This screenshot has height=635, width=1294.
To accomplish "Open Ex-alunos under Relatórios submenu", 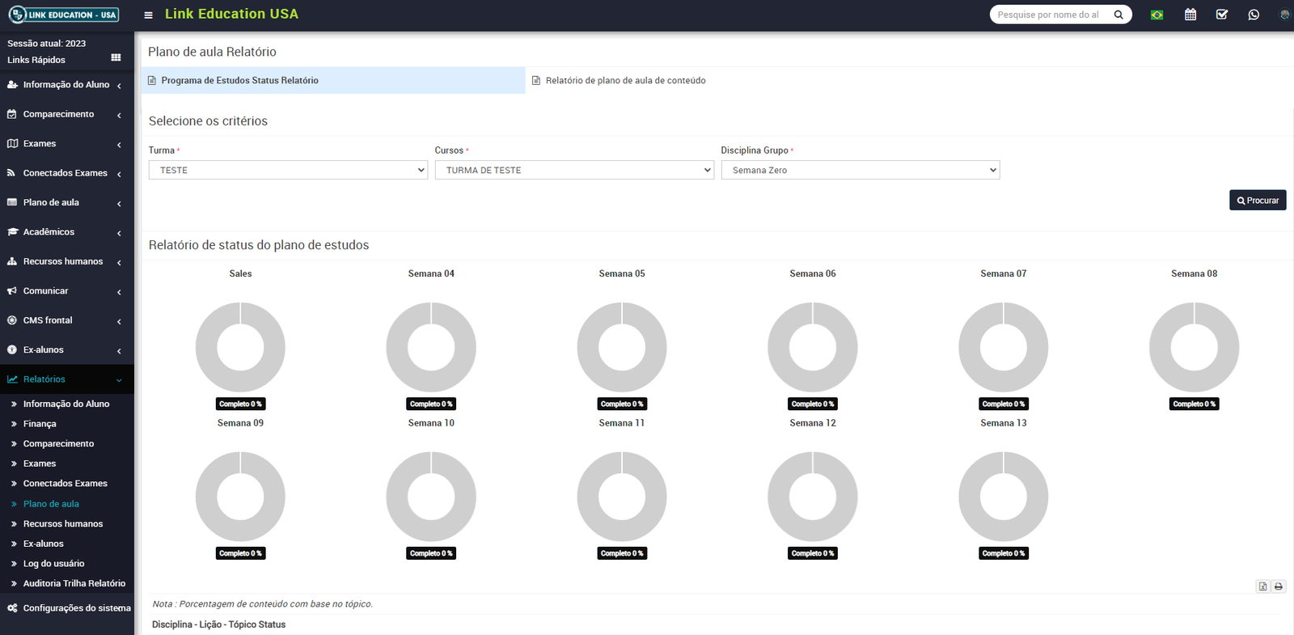I will [43, 544].
